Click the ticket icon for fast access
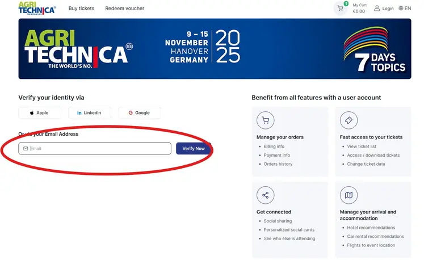The image size is (424, 260). click(349, 120)
